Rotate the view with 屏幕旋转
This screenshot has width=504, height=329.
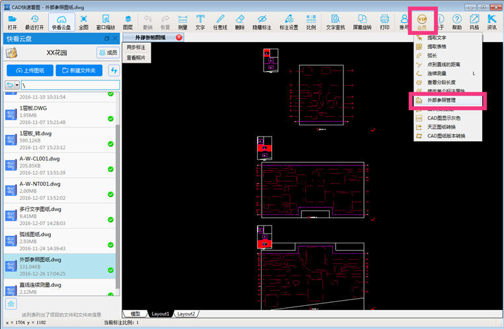(362, 22)
